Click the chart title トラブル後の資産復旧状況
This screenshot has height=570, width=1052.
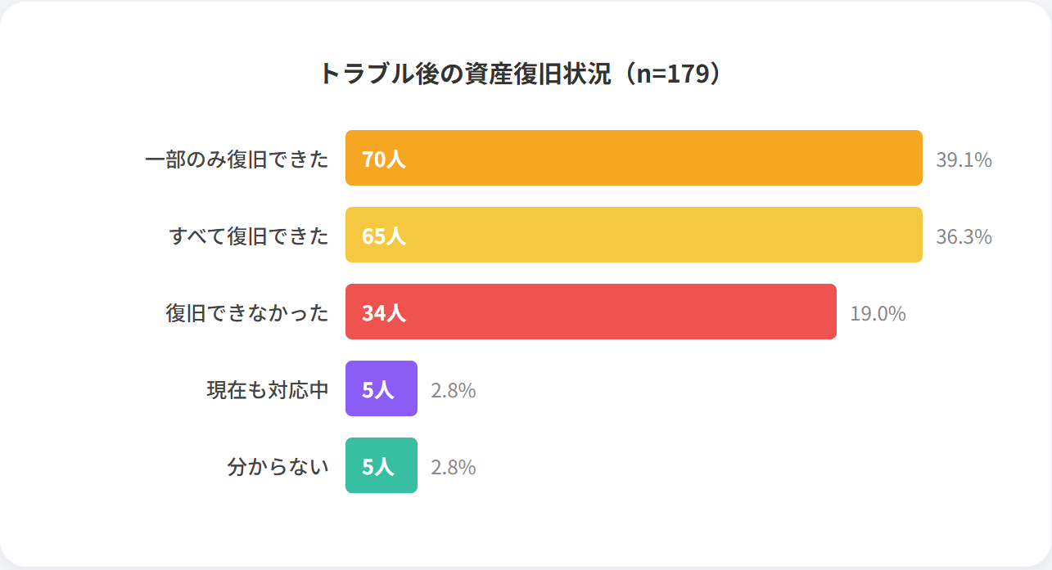pyautogui.click(x=464, y=74)
